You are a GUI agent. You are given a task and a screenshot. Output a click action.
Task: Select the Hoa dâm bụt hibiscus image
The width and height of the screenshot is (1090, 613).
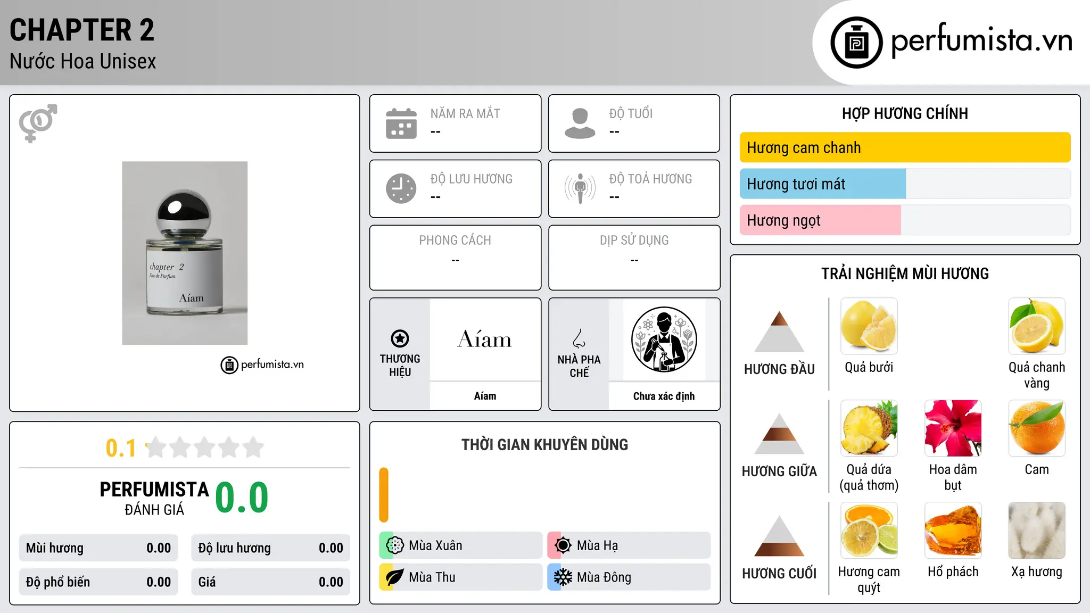tap(953, 428)
